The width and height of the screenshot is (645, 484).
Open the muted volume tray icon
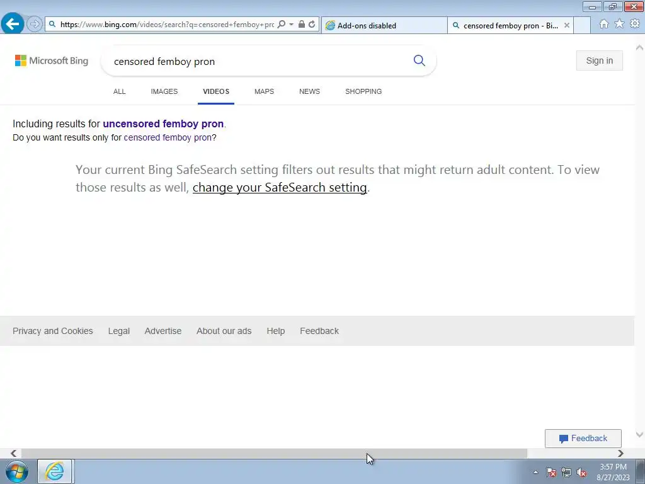[581, 472]
